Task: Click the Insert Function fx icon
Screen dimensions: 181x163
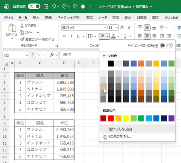Action: coord(52,55)
